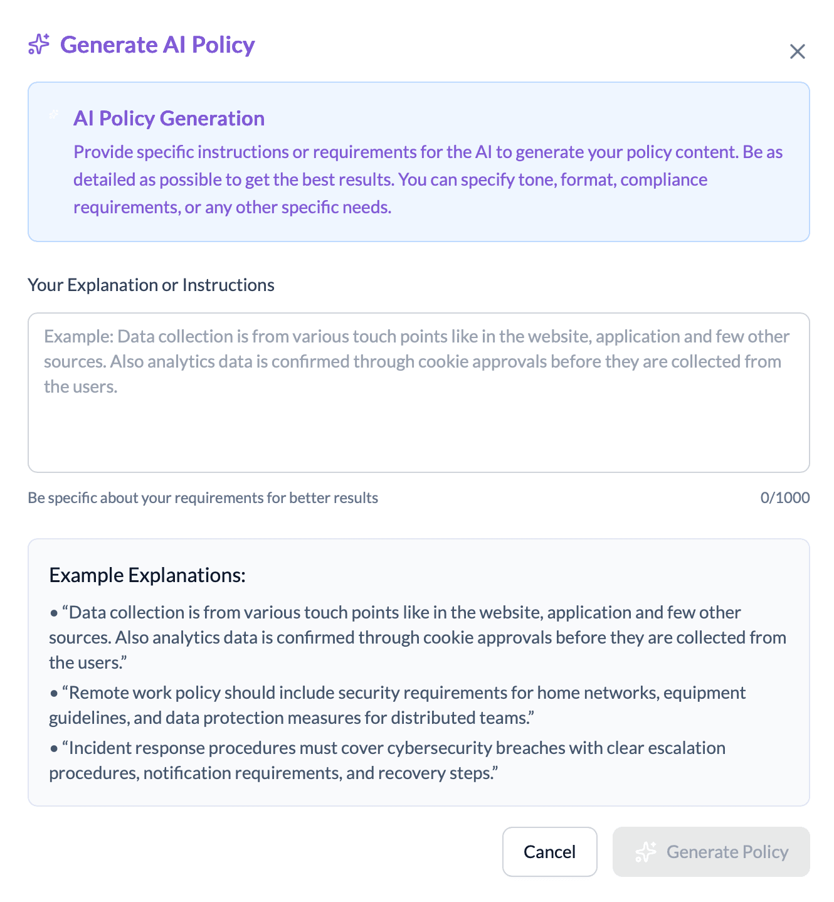Image resolution: width=834 pixels, height=902 pixels.
Task: Click the Generate Policy button
Action: tap(711, 852)
